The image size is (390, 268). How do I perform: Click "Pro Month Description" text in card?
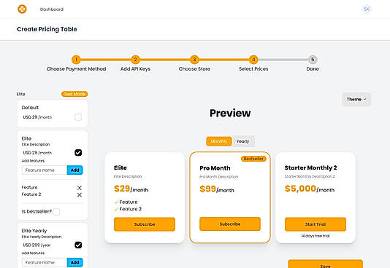219,177
